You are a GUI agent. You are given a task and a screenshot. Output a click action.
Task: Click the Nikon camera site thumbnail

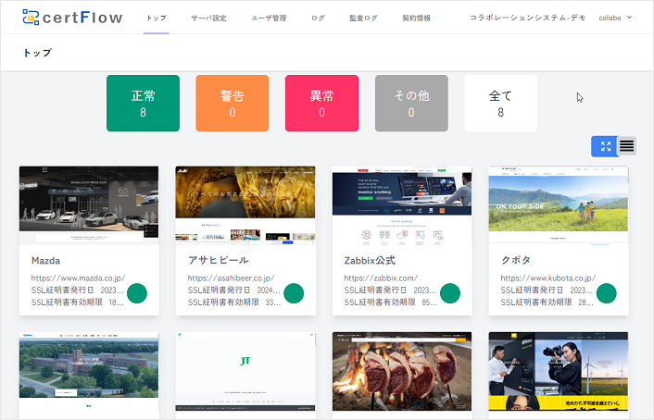(559, 372)
